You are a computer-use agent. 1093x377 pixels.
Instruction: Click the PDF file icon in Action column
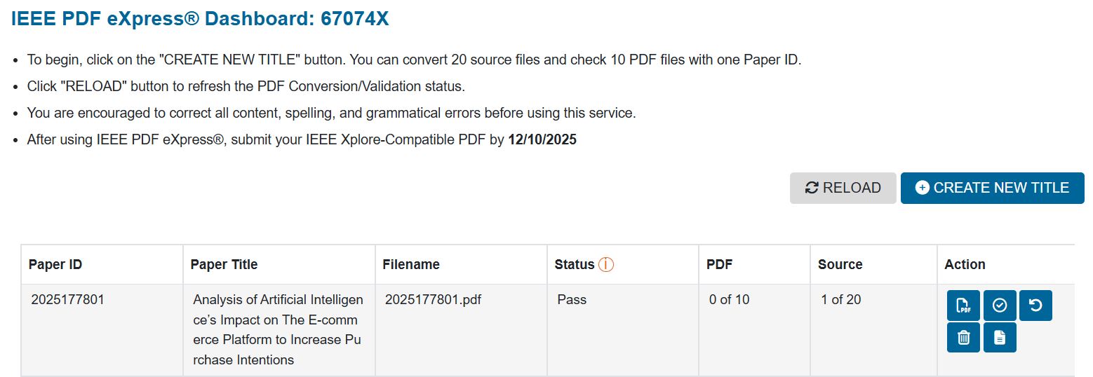[963, 306]
